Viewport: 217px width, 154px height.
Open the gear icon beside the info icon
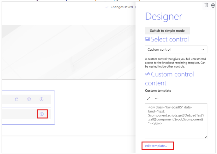(29, 99)
